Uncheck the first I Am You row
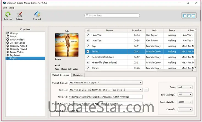Screen dimensions: 202x122 coord(88,35)
